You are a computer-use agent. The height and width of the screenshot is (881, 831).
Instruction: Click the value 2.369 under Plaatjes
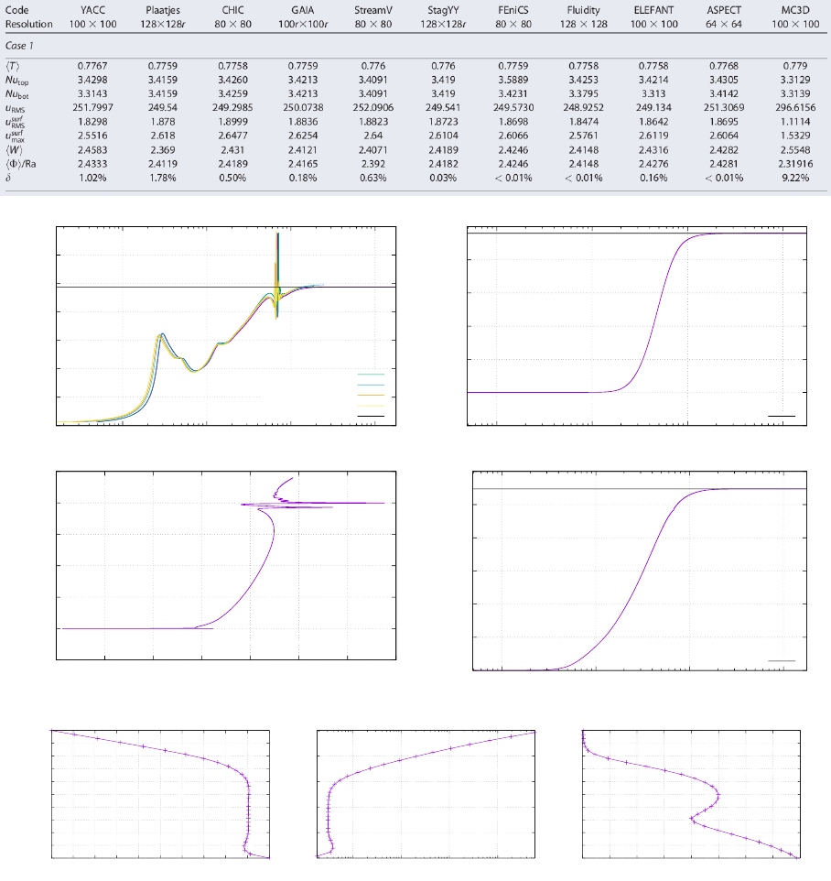[x=163, y=150]
